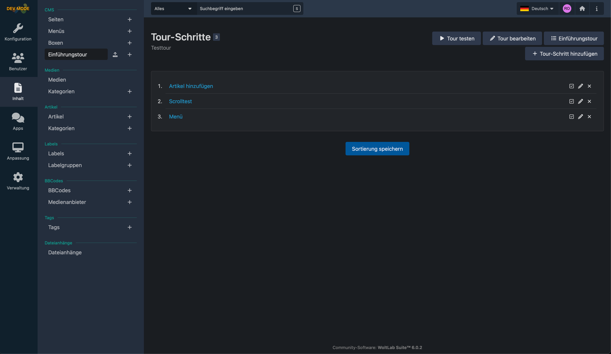Screen dimensions: 611x354
Task: Open the Alles search scope dropdown
Action: tap(173, 9)
